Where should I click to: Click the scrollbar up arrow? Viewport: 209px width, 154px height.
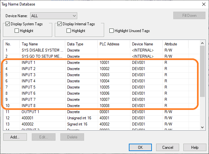point(202,43)
